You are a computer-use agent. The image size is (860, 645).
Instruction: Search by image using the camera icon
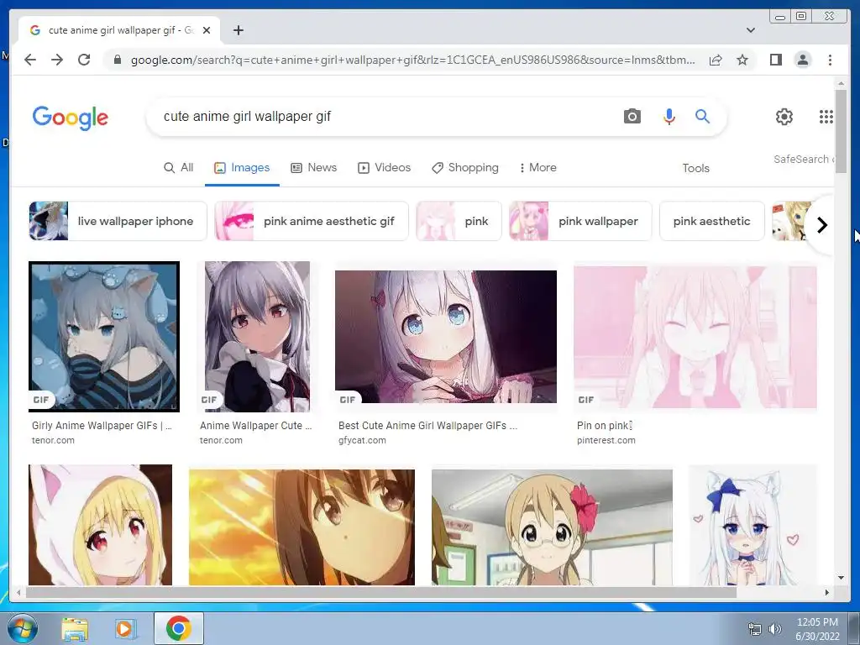pos(632,116)
